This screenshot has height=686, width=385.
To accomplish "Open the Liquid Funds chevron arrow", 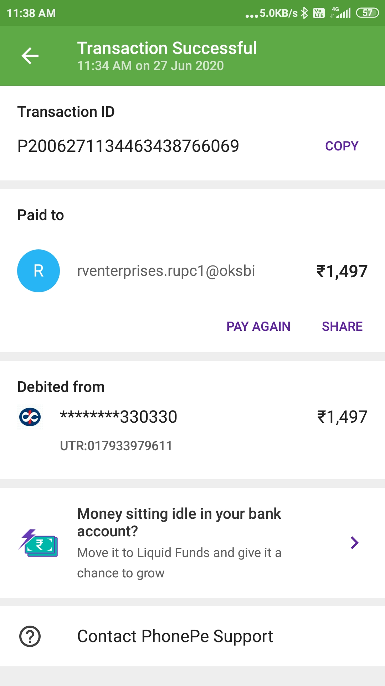I will click(354, 543).
